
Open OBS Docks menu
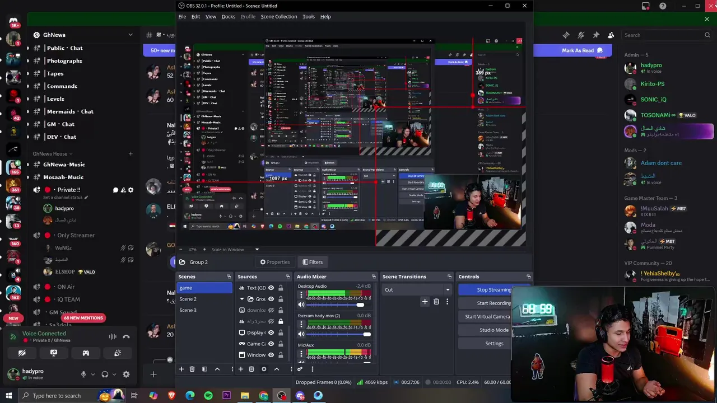click(x=229, y=17)
